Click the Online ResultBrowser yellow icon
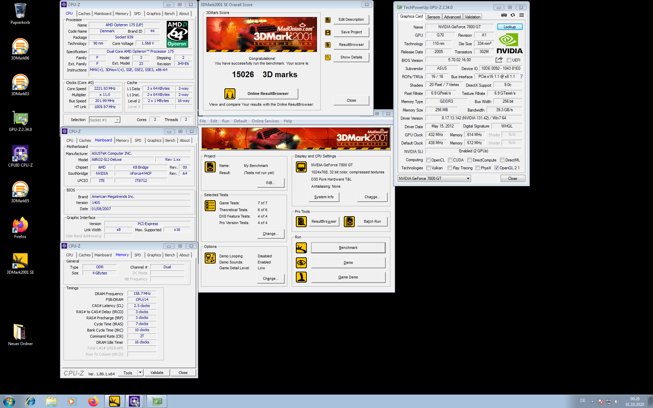 click(230, 93)
